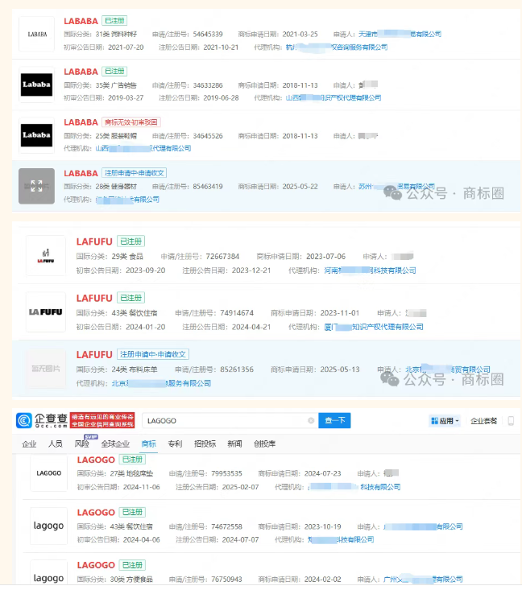522x590 pixels.
Task: Open the 企业套餐 link
Action: point(483,421)
